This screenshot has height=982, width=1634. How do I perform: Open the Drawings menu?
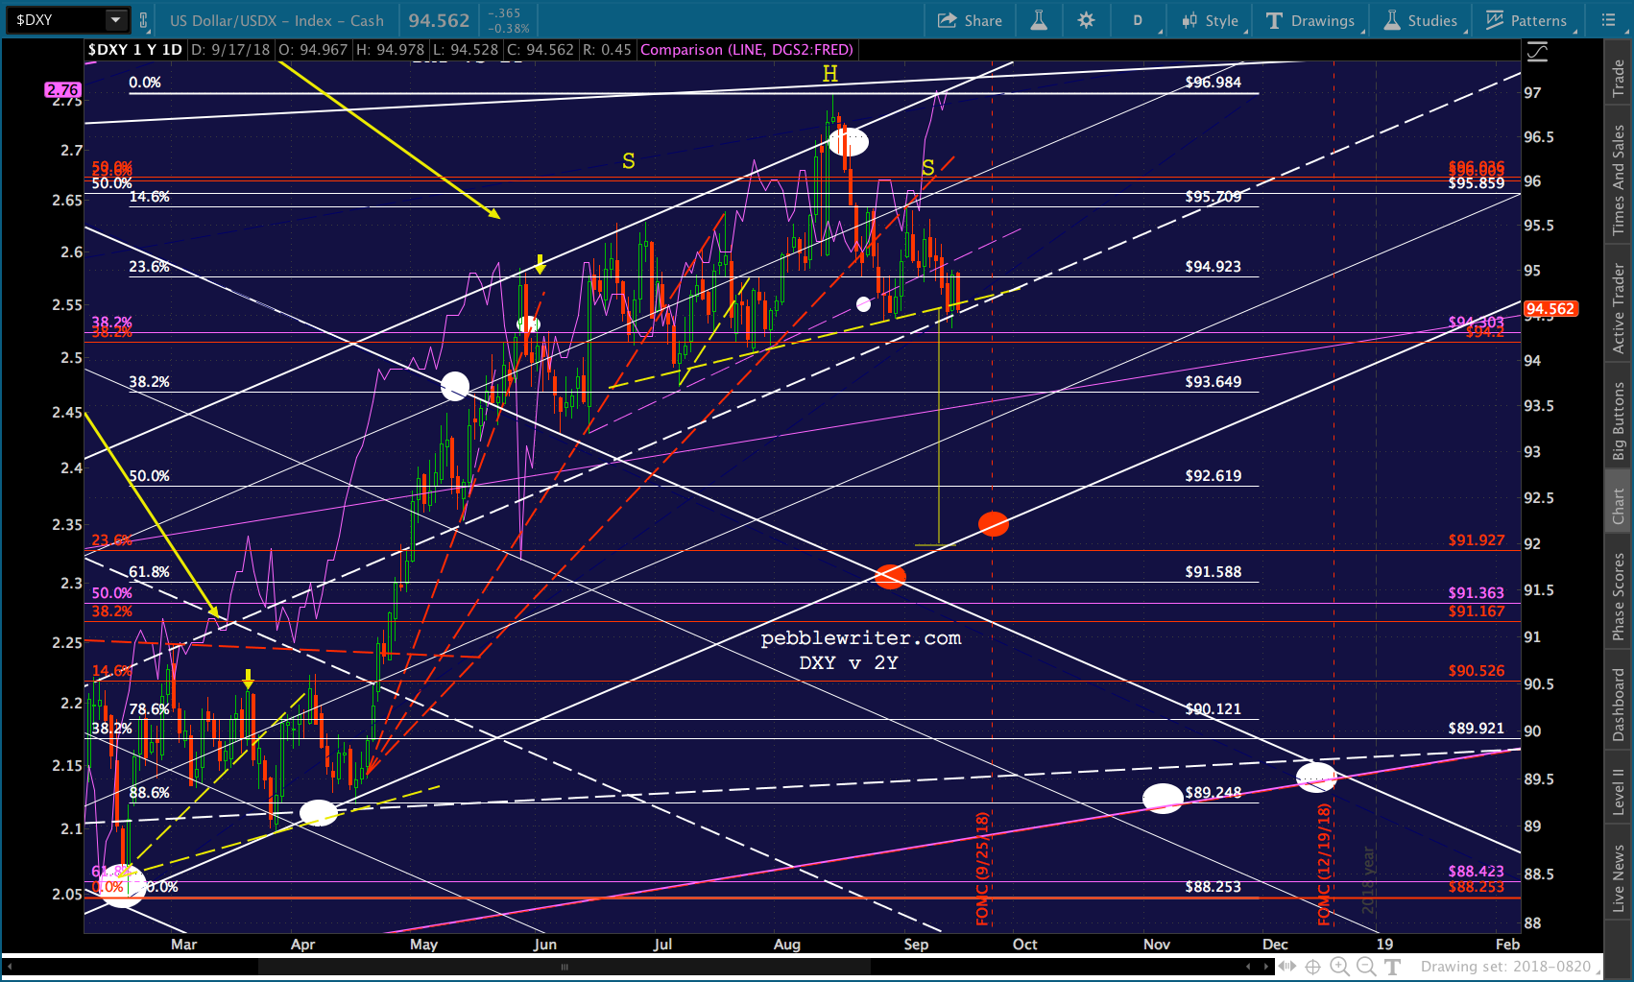tap(1311, 20)
